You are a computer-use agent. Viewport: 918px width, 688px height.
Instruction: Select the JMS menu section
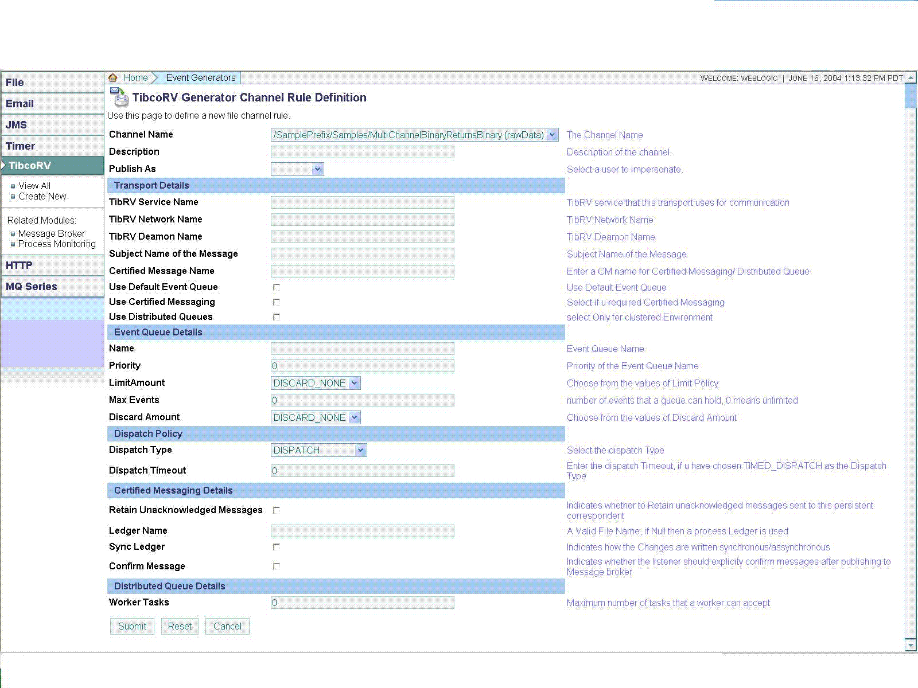click(52, 125)
